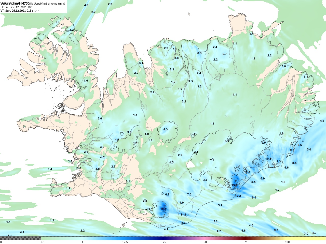Click the 6.9 precipitation label
The image size is (326, 244).
click(263, 179)
